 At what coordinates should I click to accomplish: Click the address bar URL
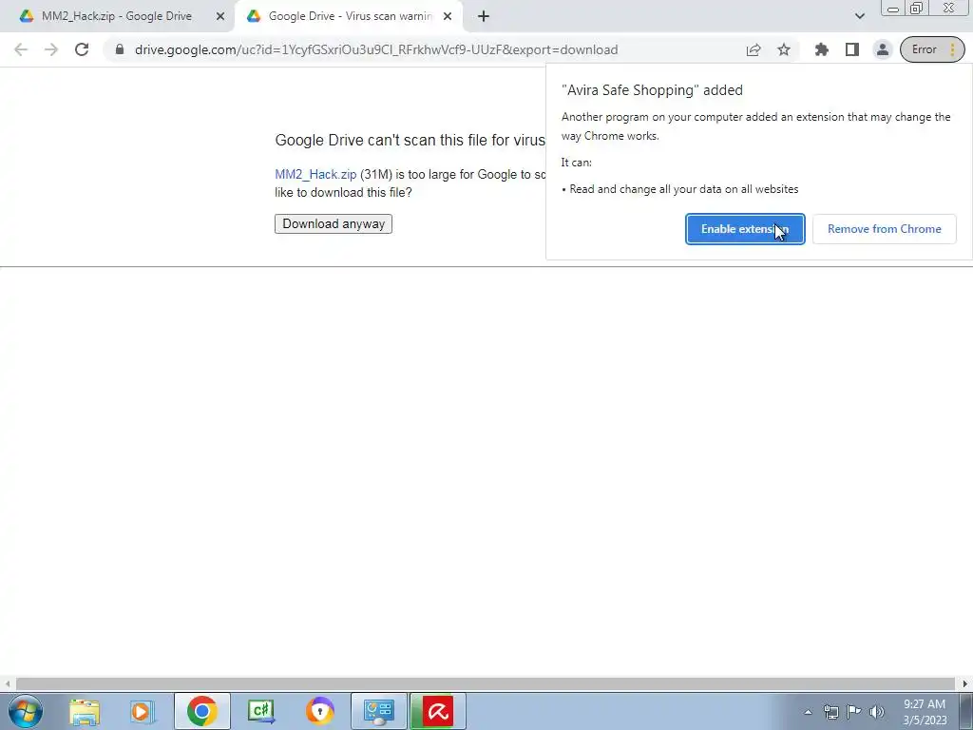376,49
